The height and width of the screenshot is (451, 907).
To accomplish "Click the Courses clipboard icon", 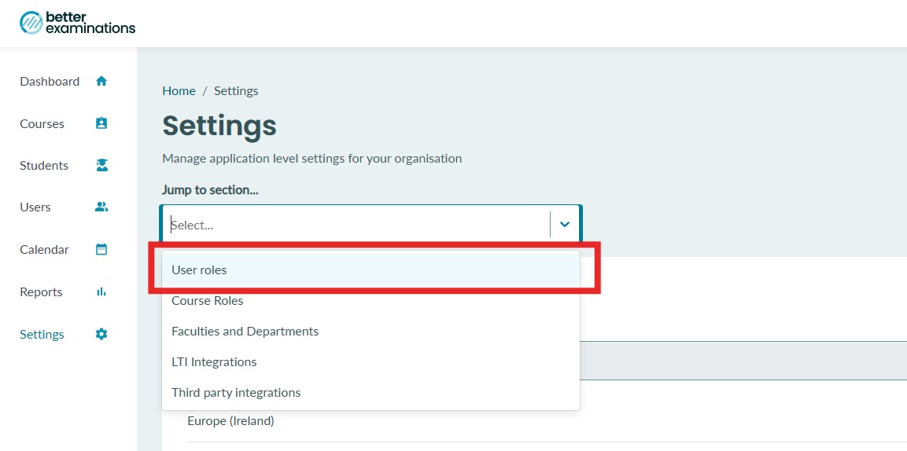I will pos(101,123).
